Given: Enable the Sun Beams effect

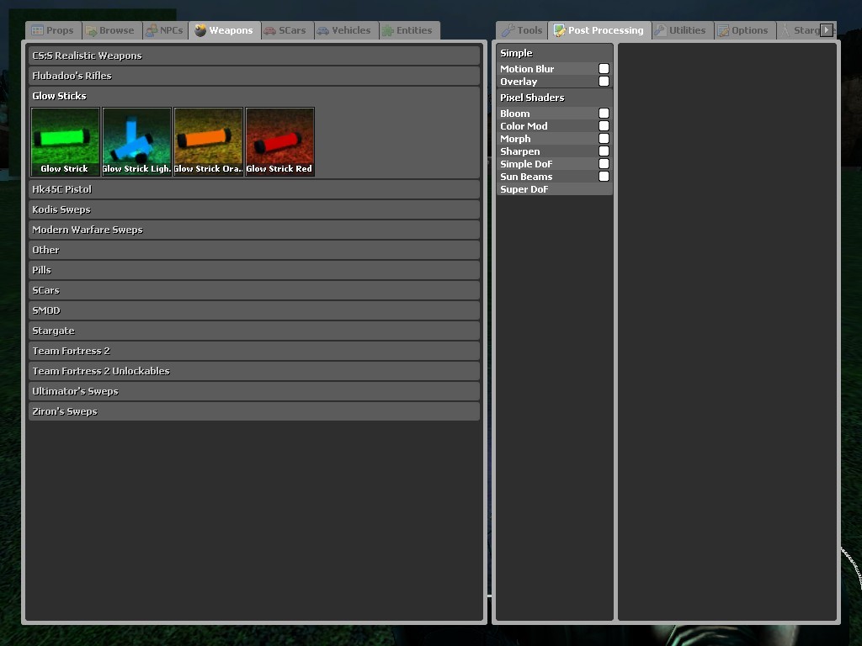Looking at the screenshot, I should tap(603, 177).
